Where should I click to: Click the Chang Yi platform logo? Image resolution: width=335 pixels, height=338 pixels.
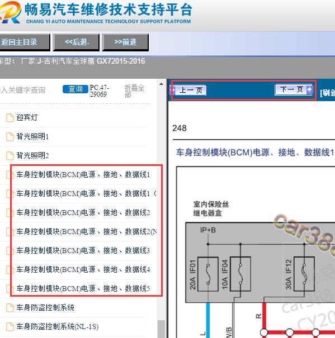pyautogui.click(x=11, y=12)
